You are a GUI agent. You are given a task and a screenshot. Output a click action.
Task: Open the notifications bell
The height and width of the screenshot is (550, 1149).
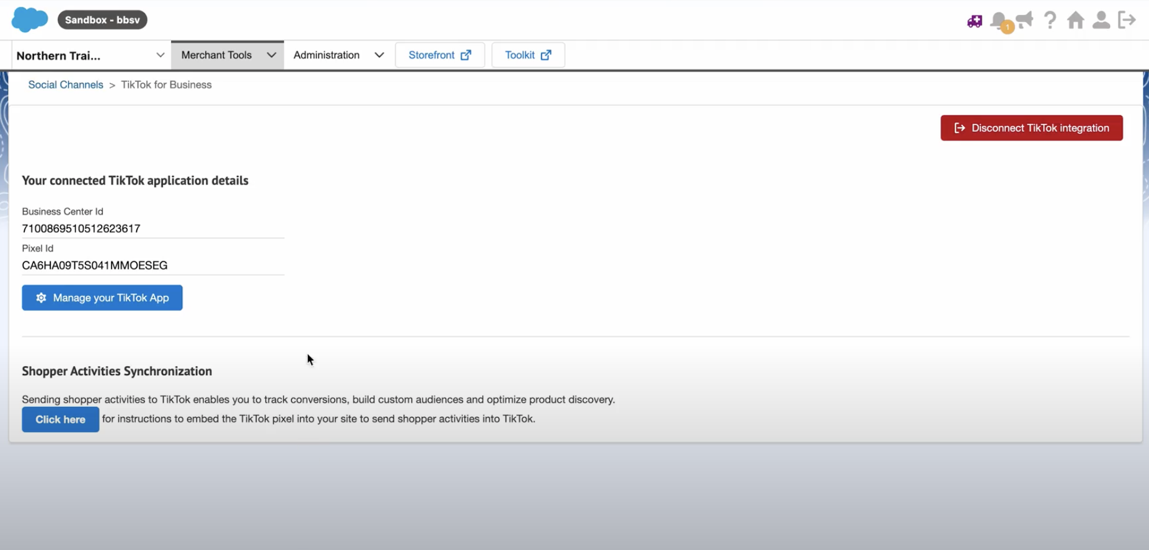coord(998,21)
